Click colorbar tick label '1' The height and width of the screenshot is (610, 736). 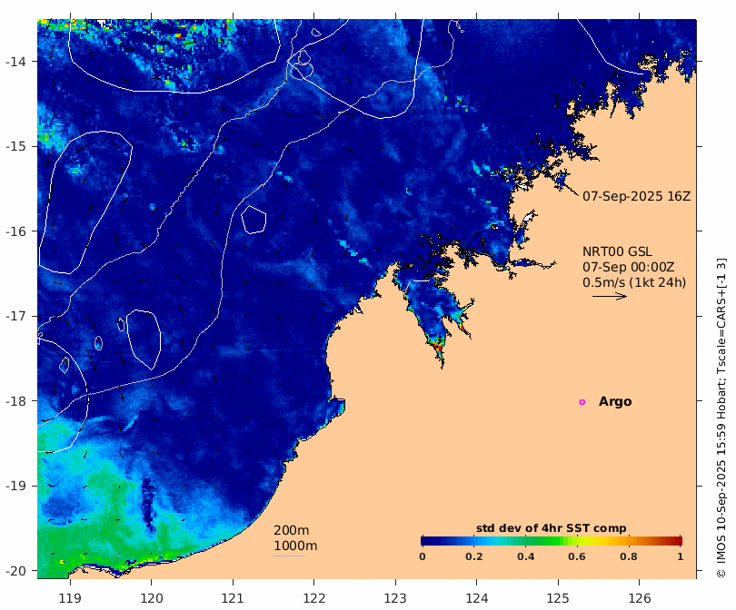(681, 556)
